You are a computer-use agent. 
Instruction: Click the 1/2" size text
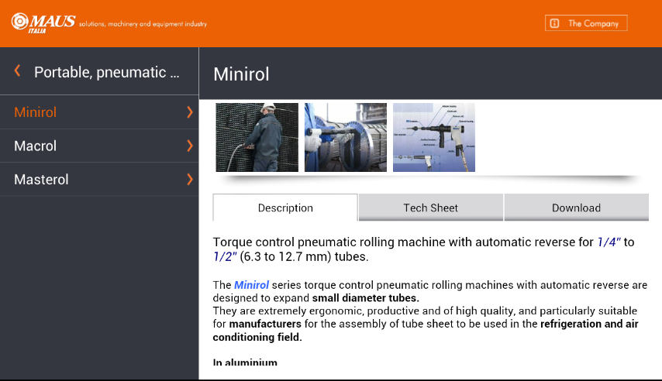pos(225,256)
